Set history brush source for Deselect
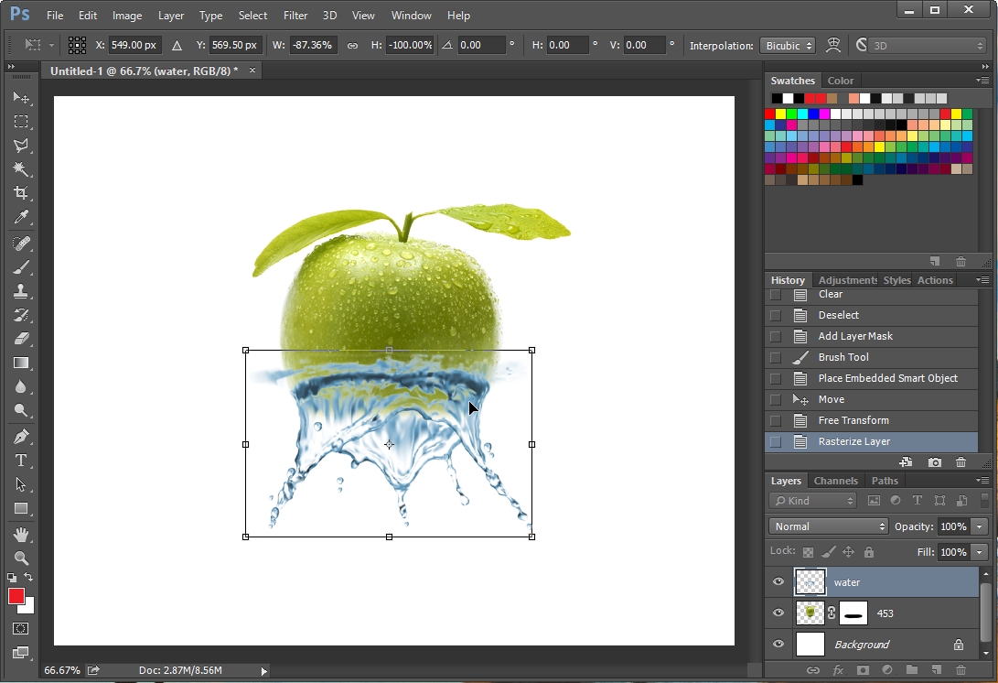 (x=775, y=315)
